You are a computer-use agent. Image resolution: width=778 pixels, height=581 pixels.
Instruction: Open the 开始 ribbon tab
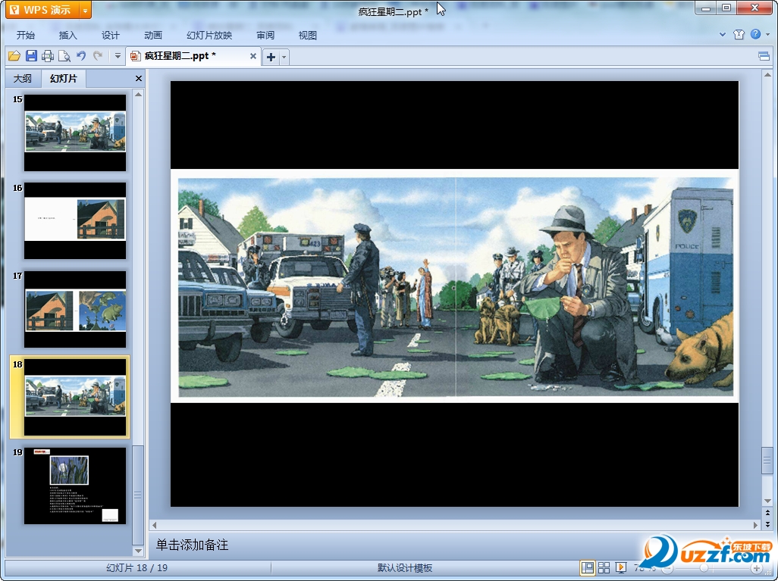(x=25, y=35)
